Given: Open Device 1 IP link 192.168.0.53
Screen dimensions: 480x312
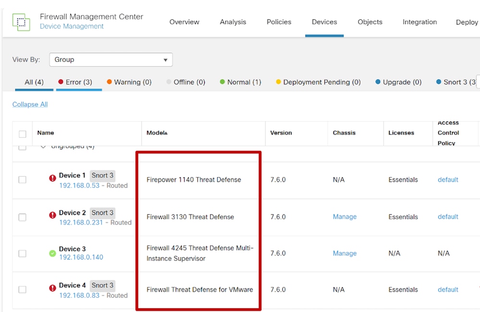Looking at the screenshot, I should (x=79, y=185).
